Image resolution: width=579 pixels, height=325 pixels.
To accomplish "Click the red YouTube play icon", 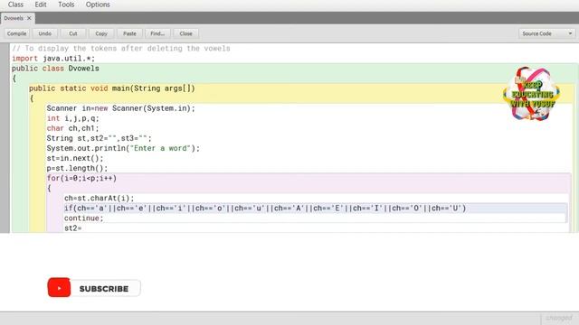I will (x=59, y=287).
